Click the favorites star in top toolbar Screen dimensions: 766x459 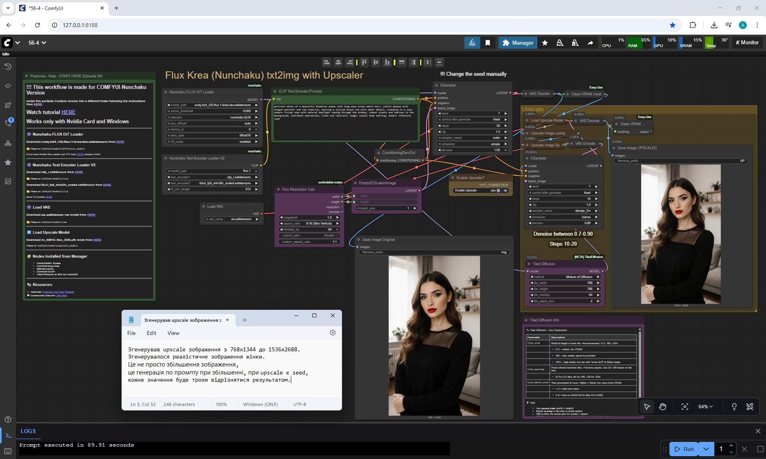click(x=545, y=43)
